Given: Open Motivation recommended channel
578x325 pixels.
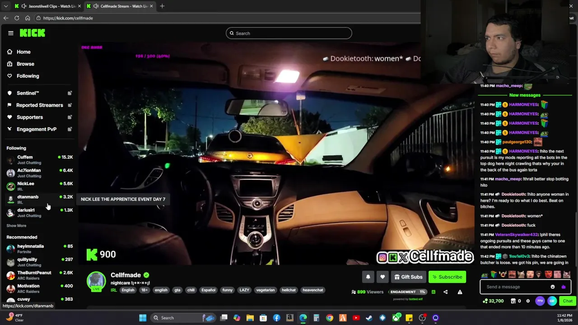Looking at the screenshot, I should [x=40, y=288].
